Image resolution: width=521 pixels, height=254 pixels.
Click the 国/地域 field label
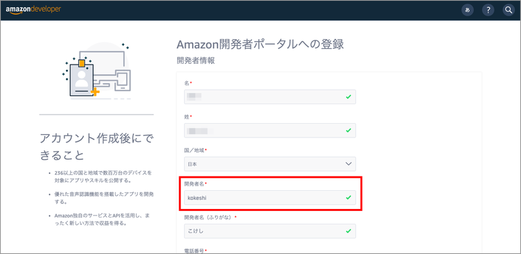(x=195, y=150)
